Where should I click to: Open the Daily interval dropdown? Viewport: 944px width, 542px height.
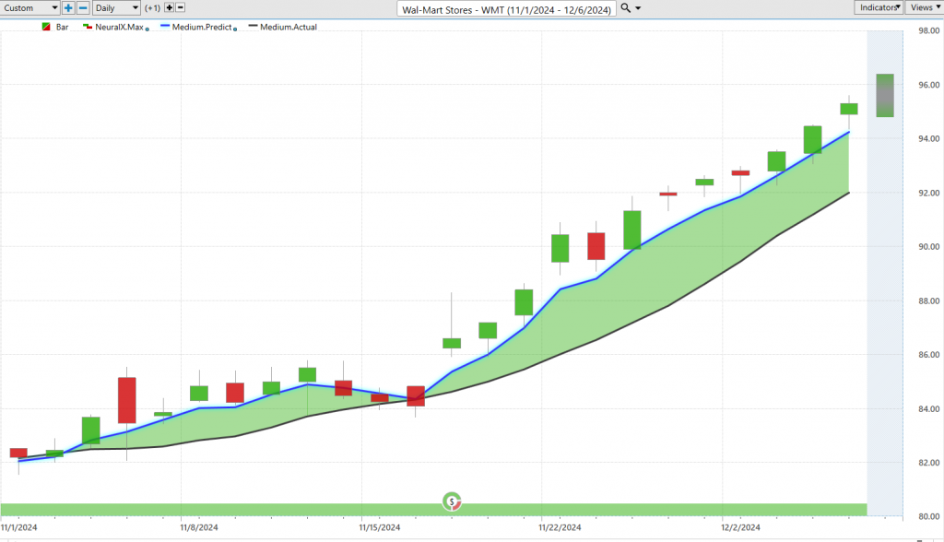117,7
